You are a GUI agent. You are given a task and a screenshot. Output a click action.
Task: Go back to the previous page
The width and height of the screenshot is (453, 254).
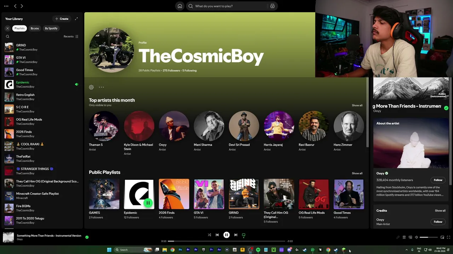point(15,6)
